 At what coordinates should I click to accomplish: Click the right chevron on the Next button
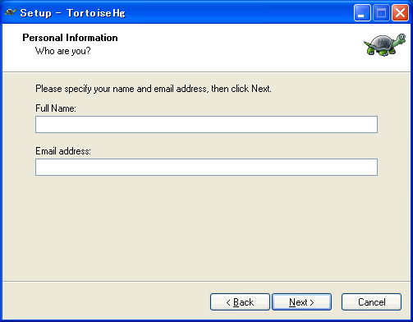click(x=312, y=302)
